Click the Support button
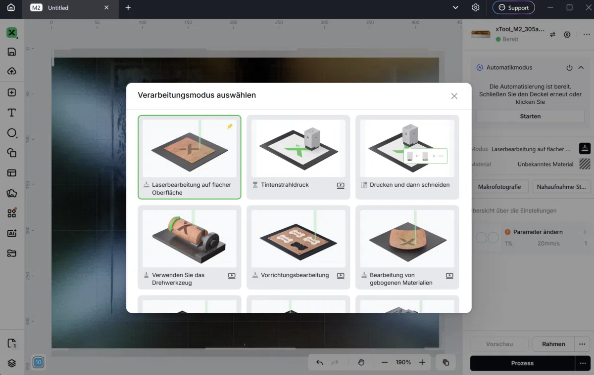This screenshot has height=375, width=594. tap(514, 7)
